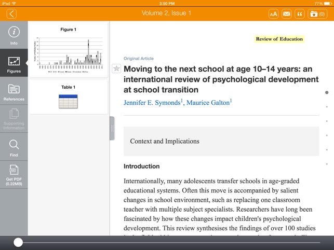Star this article as favorite
Image resolution: width=334 pixels, height=250 pixels.
point(116,68)
